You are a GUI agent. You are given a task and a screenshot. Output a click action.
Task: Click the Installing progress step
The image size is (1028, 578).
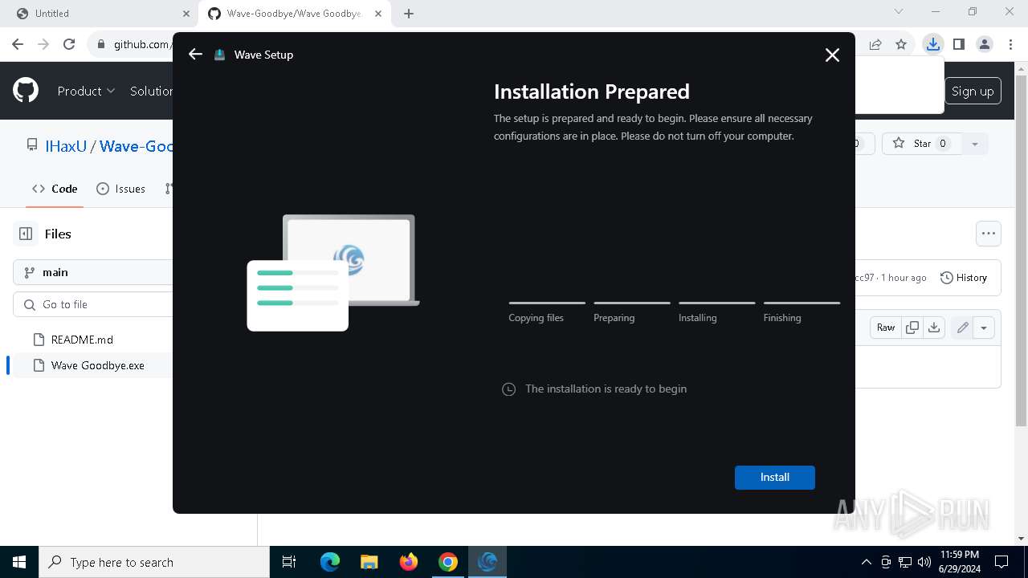[x=716, y=312]
